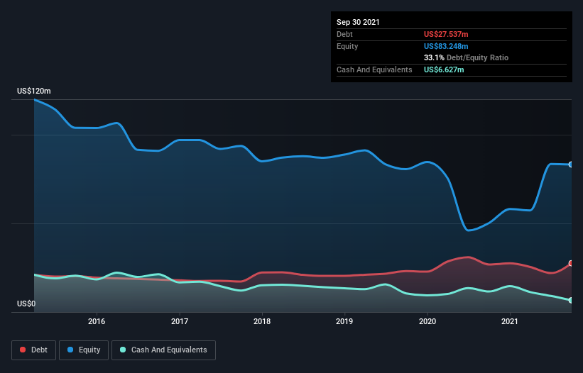Click the 33.1% Debt/Equity Ratio text
The width and height of the screenshot is (583, 373).
[x=466, y=57]
